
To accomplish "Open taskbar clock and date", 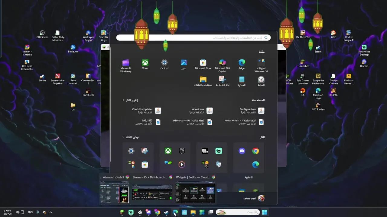I will pyautogui.click(x=8, y=212).
